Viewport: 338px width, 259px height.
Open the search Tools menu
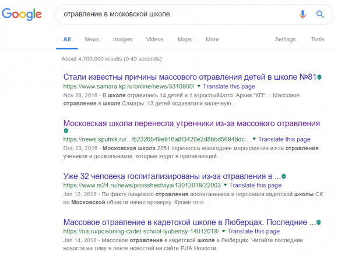coord(318,40)
